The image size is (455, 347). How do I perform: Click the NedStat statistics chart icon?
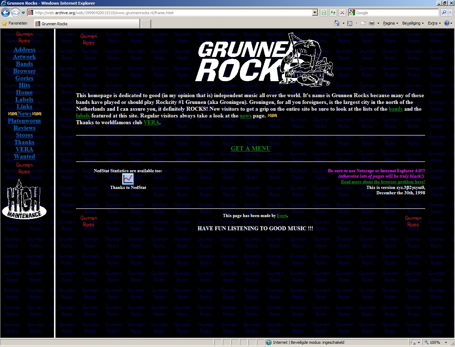point(128,179)
